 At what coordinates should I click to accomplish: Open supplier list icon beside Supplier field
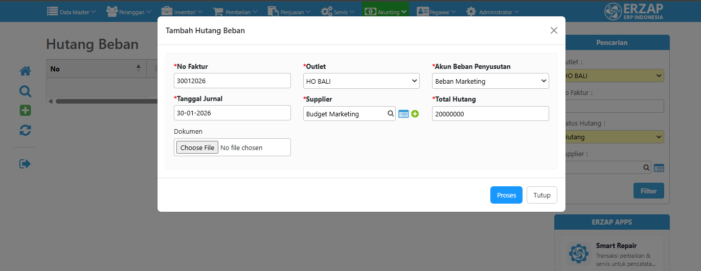403,114
